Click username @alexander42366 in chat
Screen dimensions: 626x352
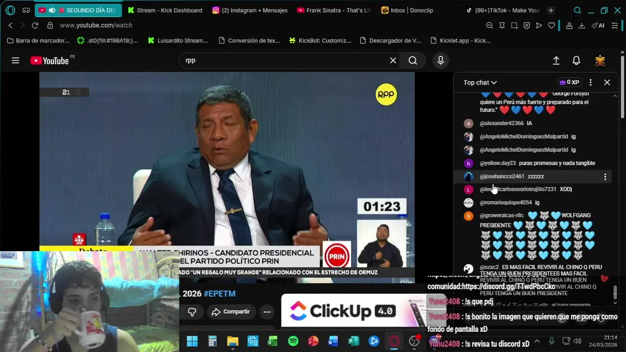point(502,123)
